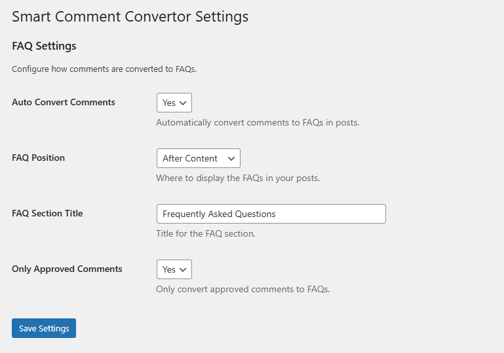The image size is (504, 353).
Task: Click the Auto Convert Comments dropdown chevron
Action: click(183, 103)
